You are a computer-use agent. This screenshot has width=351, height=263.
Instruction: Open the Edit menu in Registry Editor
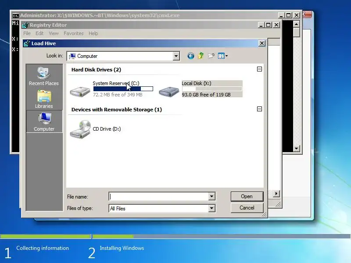39,33
